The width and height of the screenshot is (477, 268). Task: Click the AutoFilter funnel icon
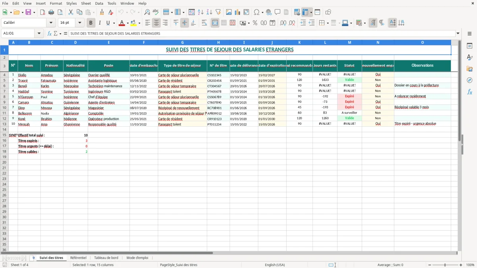[218, 12]
